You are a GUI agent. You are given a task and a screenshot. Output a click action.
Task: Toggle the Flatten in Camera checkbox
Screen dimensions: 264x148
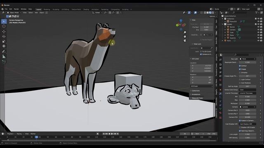point(240,120)
